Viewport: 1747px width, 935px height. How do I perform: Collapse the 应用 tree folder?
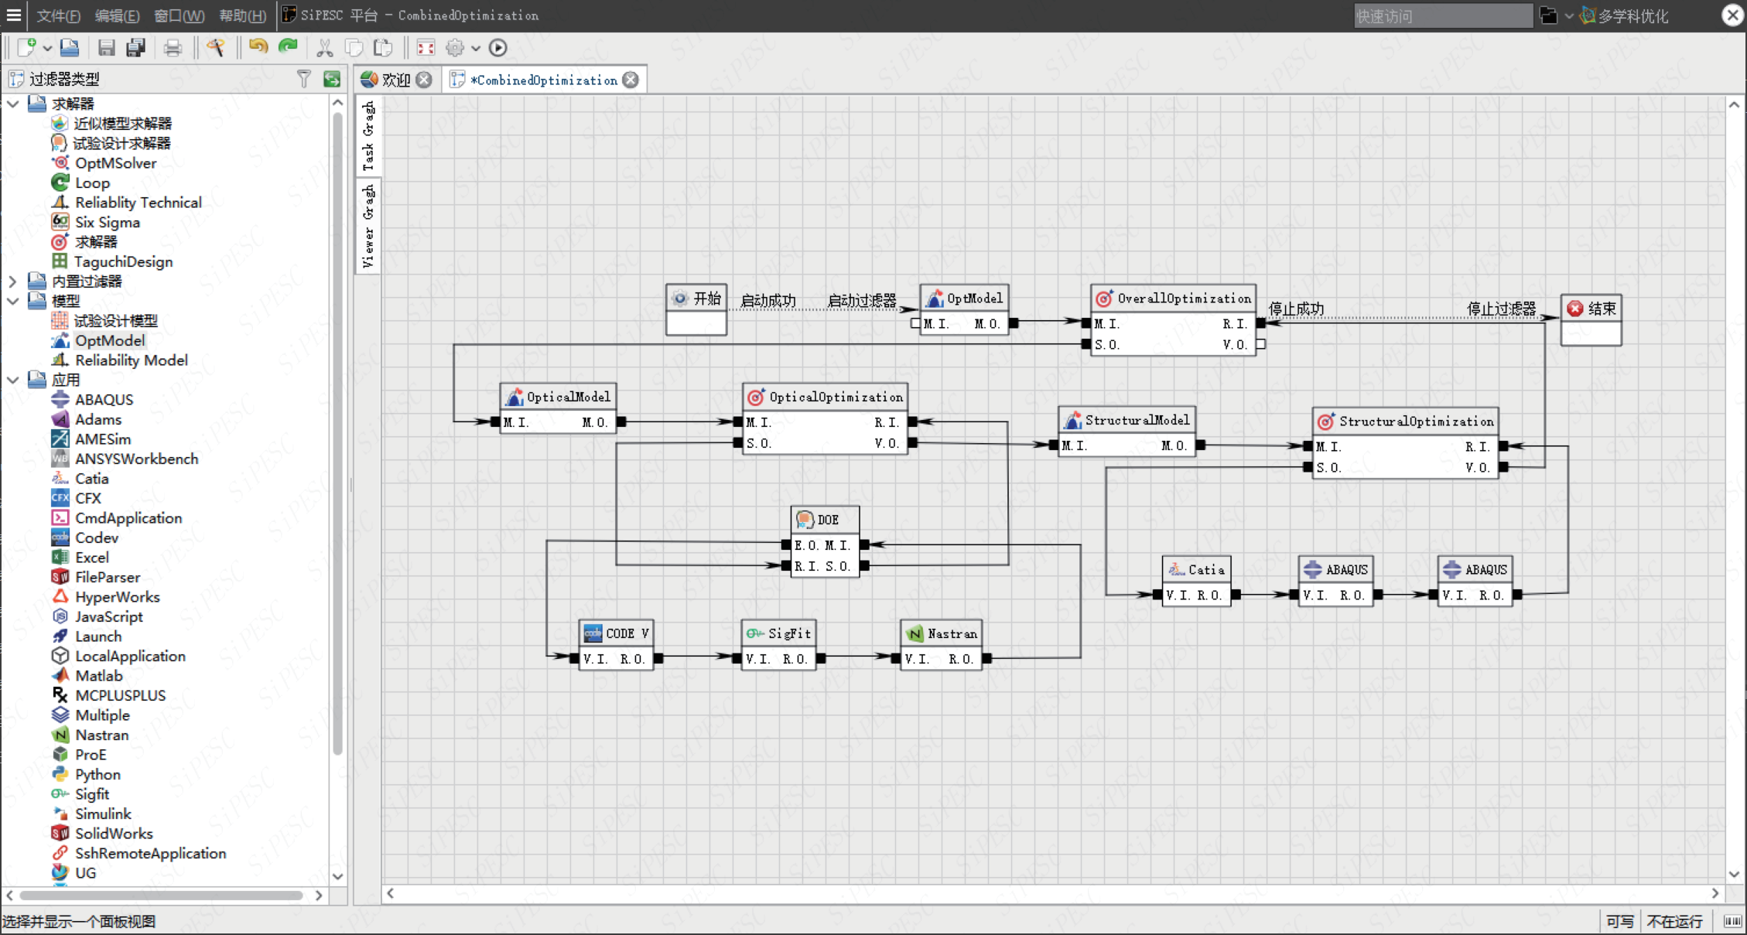pyautogui.click(x=12, y=380)
